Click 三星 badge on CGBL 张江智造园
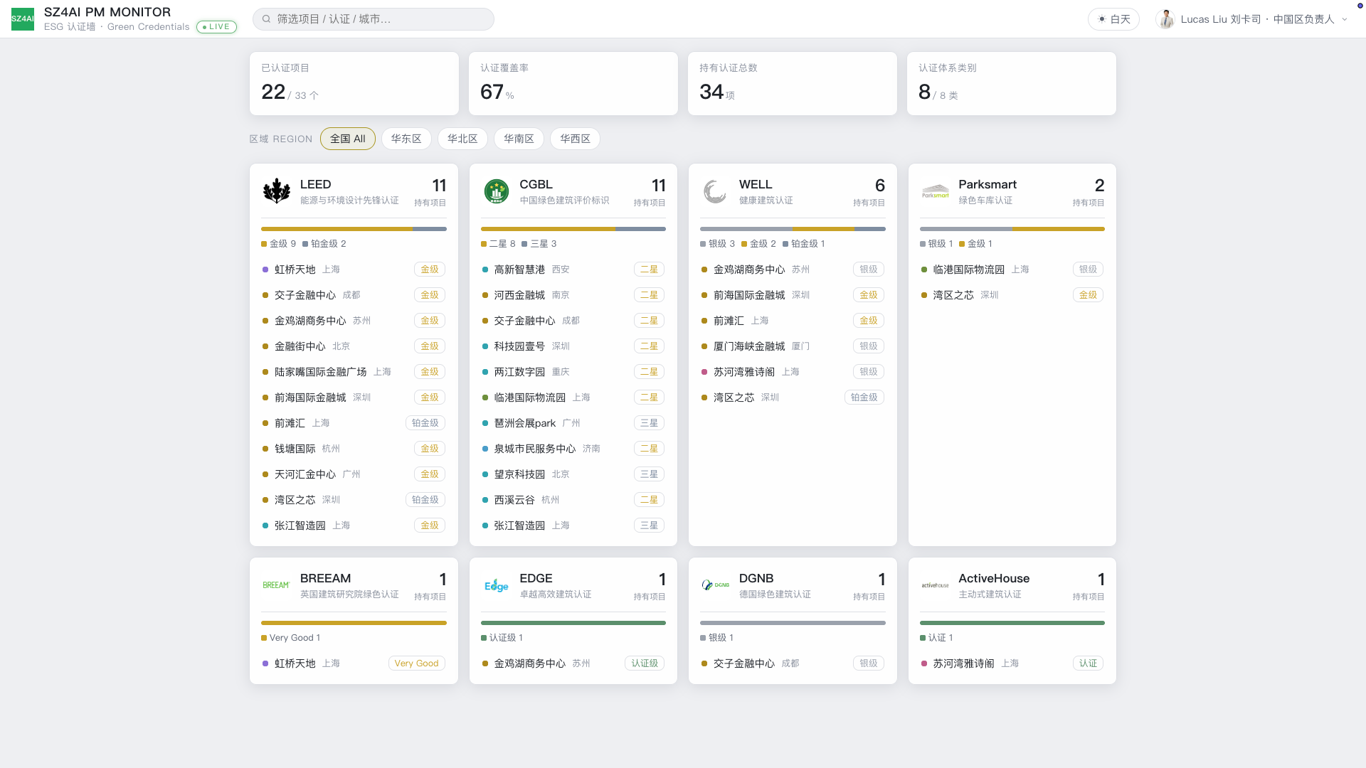Screen dimensions: 1366x768 pyautogui.click(x=650, y=526)
